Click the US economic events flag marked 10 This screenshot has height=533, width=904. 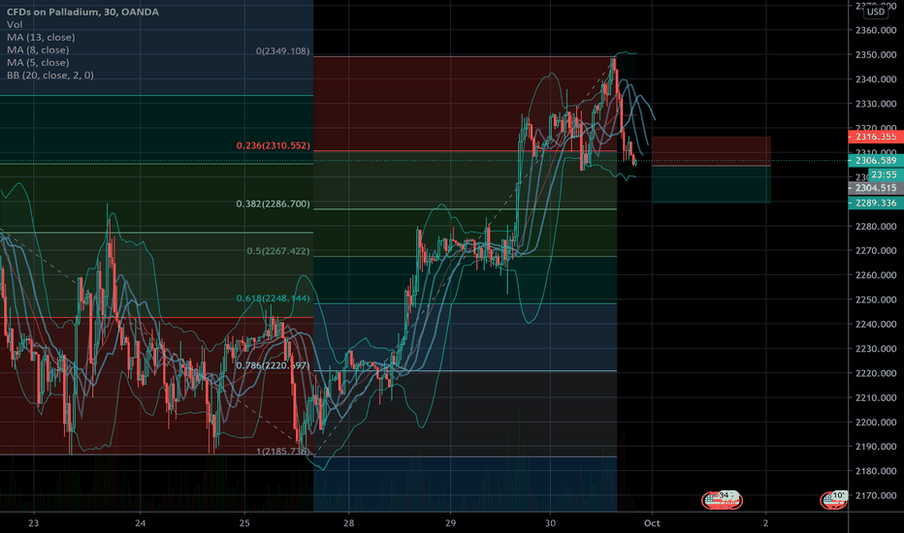click(833, 500)
